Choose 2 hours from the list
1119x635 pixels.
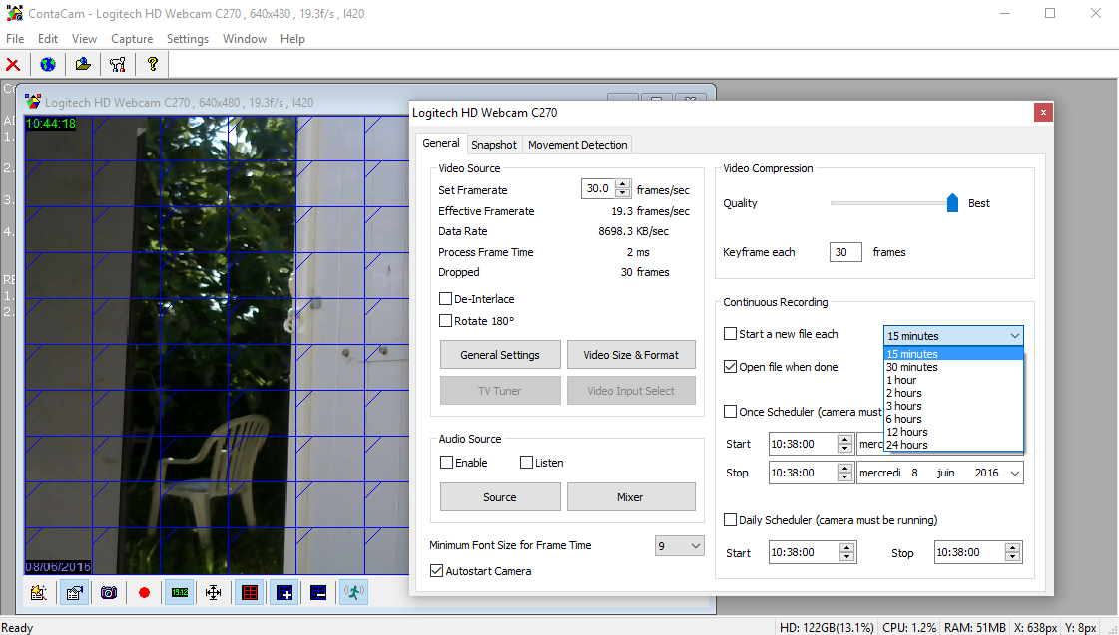(953, 393)
